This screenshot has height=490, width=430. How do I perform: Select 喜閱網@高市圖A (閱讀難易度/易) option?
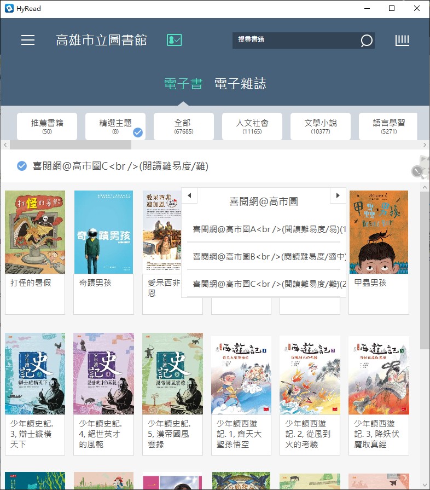269,229
